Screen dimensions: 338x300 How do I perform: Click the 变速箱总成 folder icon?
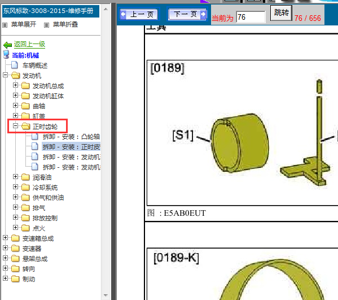(15, 238)
